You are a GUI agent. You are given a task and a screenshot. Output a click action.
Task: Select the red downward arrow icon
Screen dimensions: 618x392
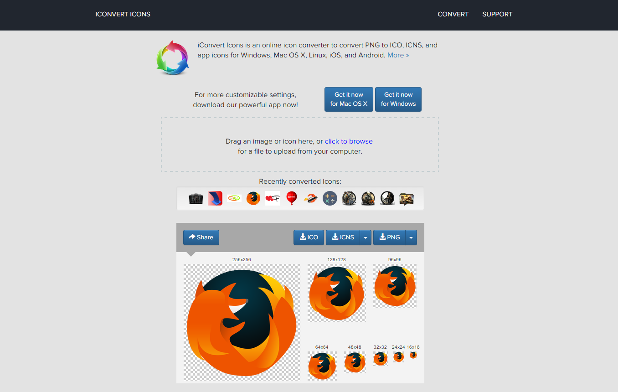click(215, 198)
